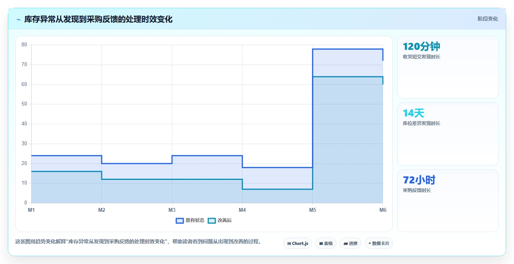
Task: Select the 72小时 metric card value
Action: [419, 180]
